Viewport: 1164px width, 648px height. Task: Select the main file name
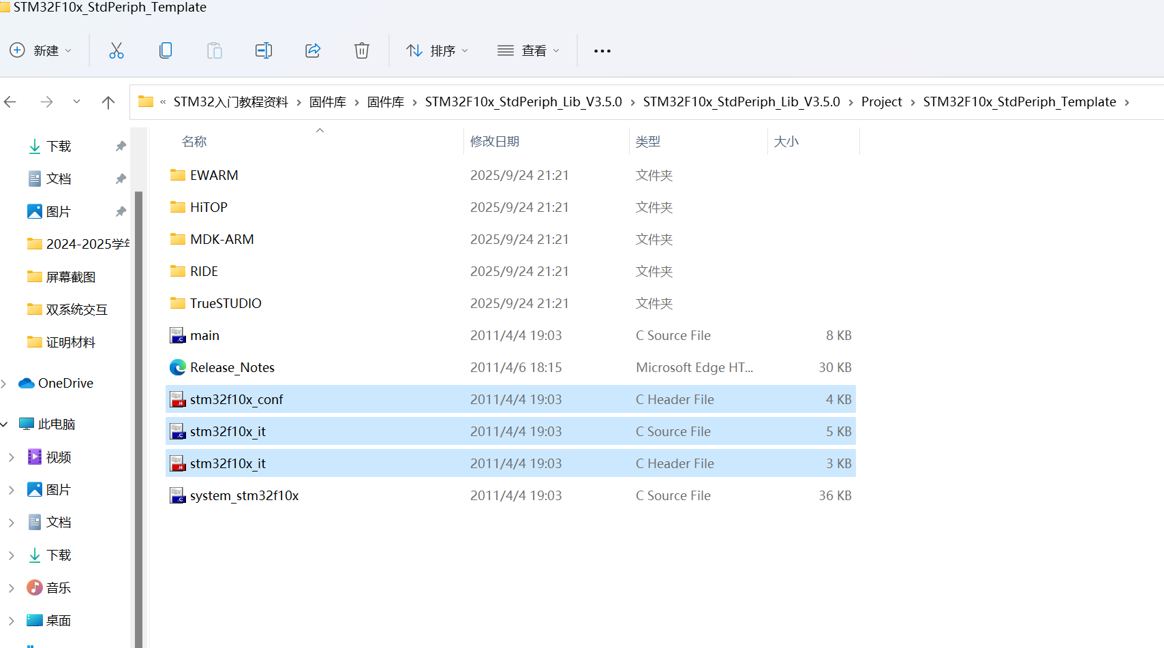point(204,335)
